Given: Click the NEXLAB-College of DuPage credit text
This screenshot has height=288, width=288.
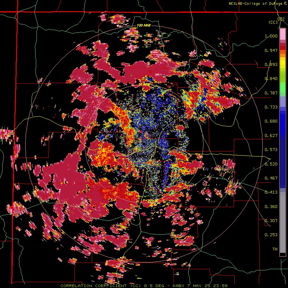Looking at the screenshot, I should point(257,4).
